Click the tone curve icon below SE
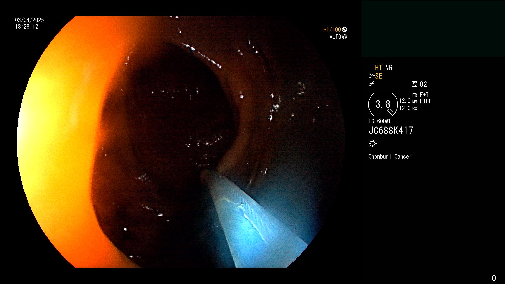Viewport: 505px width, 284px height. click(x=372, y=84)
